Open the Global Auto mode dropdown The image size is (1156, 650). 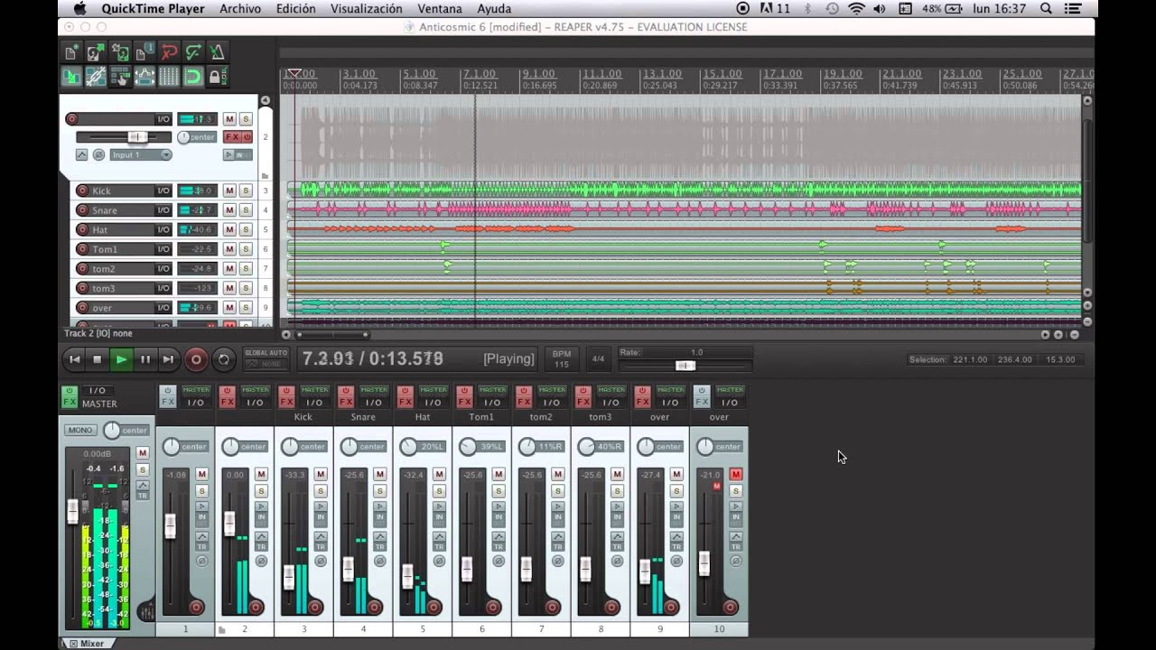266,358
